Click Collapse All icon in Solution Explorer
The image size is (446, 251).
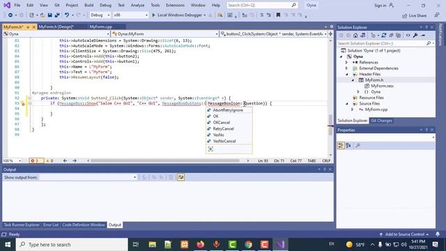[391, 36]
